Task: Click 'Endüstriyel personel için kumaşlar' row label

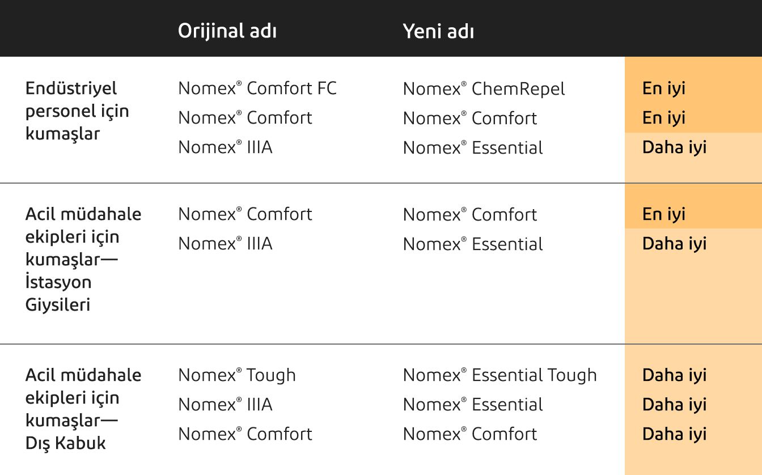Action: click(77, 111)
